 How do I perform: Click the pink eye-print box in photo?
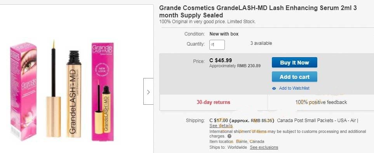(x=23, y=91)
